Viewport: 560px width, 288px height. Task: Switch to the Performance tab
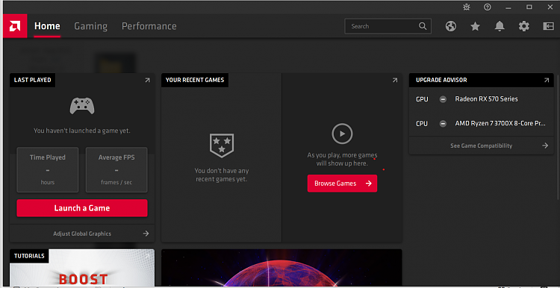(149, 26)
